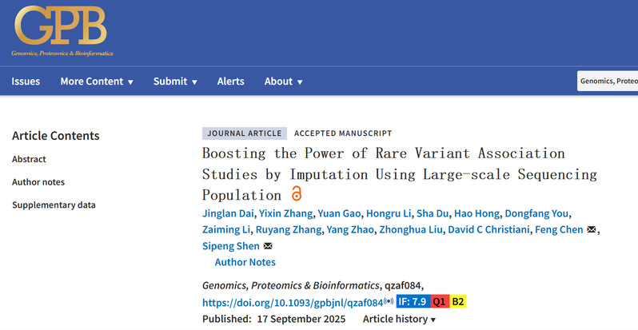
Task: Go to Supplementary data section
Action: [54, 205]
